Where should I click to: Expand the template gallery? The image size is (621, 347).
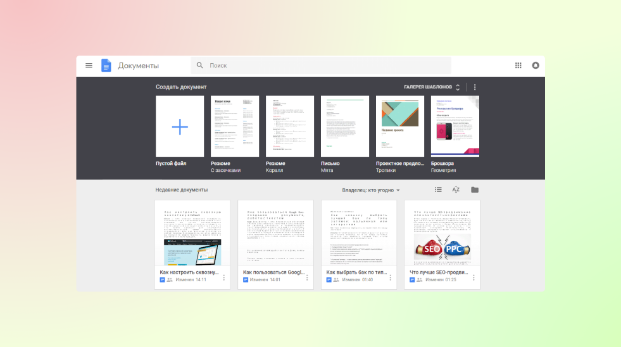click(x=433, y=87)
